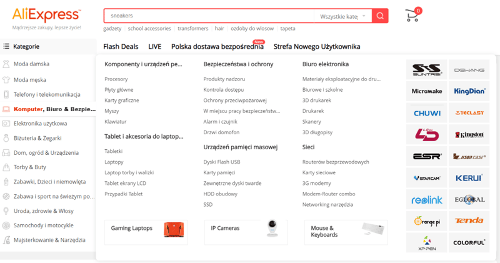Open the Kontrola dostępu link

(x=224, y=90)
